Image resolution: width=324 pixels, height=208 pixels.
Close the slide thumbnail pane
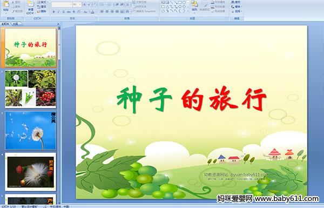[x=58, y=24]
